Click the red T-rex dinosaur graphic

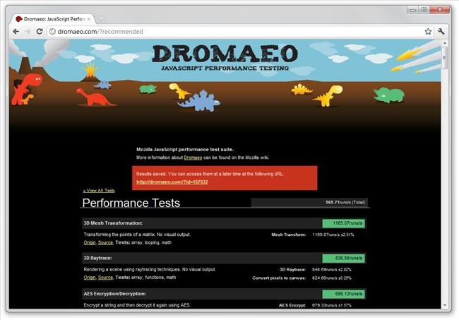[27, 89]
